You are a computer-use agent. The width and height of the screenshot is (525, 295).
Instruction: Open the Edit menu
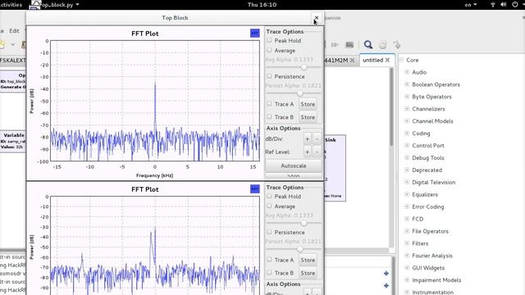[14, 31]
